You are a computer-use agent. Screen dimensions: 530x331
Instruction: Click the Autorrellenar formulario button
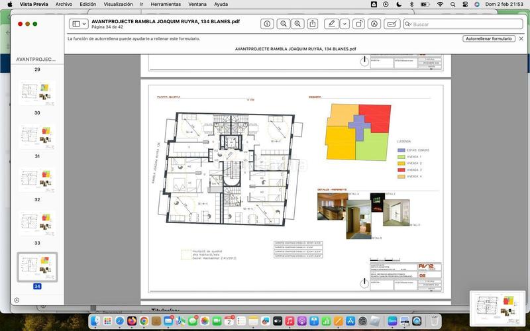tap(489, 39)
